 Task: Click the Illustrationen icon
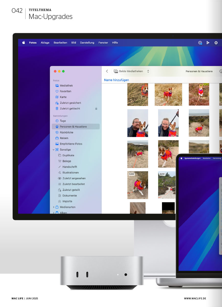click(60, 173)
